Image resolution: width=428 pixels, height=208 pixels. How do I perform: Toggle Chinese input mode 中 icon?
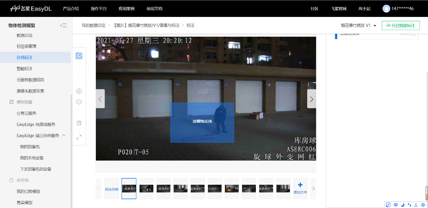pos(396,205)
